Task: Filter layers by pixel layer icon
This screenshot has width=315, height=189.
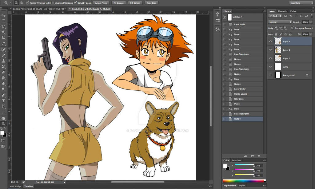Action: 285,16
